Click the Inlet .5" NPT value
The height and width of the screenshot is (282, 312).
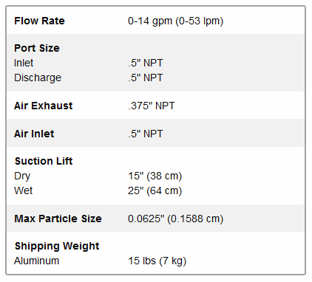tap(146, 63)
